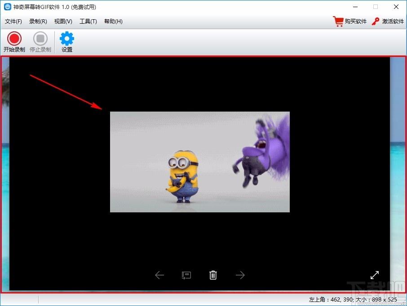Open the 视图(V) menu
The width and height of the screenshot is (407, 306).
click(63, 22)
